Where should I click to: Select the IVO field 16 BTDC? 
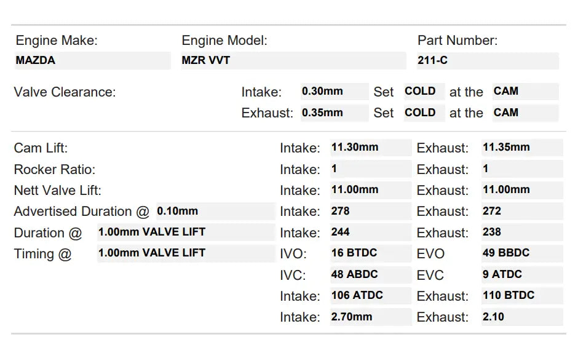(370, 253)
